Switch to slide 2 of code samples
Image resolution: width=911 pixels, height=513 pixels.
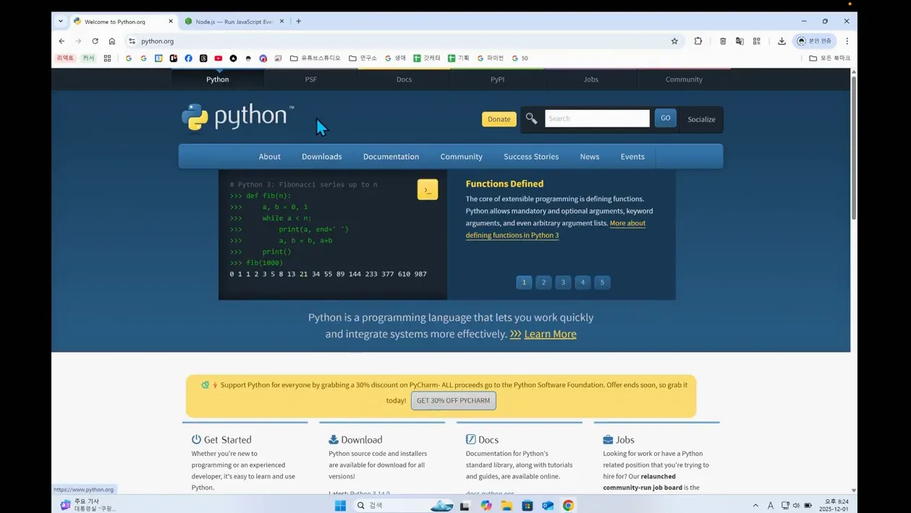(x=543, y=283)
